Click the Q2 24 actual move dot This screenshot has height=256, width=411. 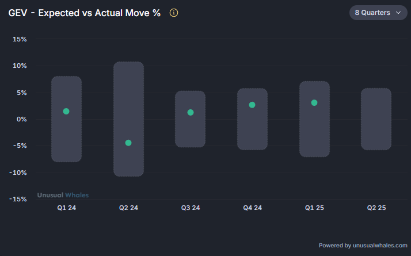point(128,143)
